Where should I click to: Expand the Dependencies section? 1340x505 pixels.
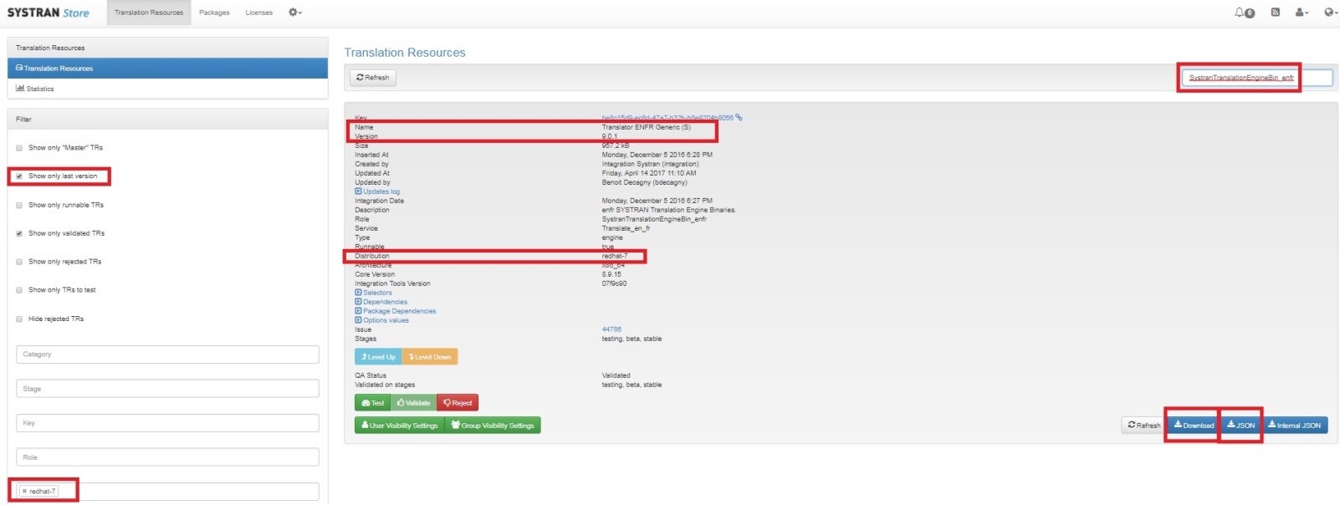coord(381,302)
